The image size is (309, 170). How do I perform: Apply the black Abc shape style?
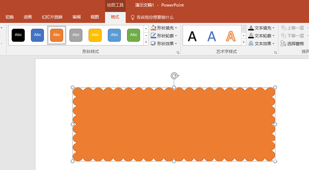18,35
